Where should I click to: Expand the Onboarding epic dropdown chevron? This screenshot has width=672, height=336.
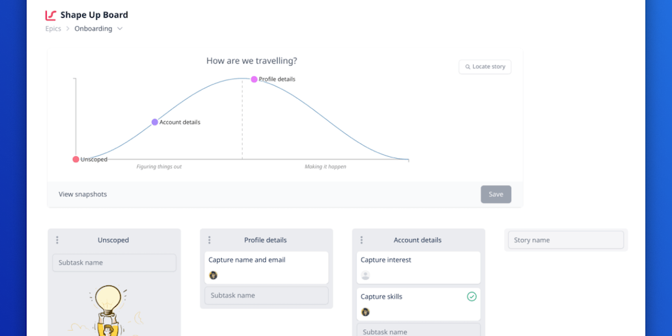click(x=119, y=29)
